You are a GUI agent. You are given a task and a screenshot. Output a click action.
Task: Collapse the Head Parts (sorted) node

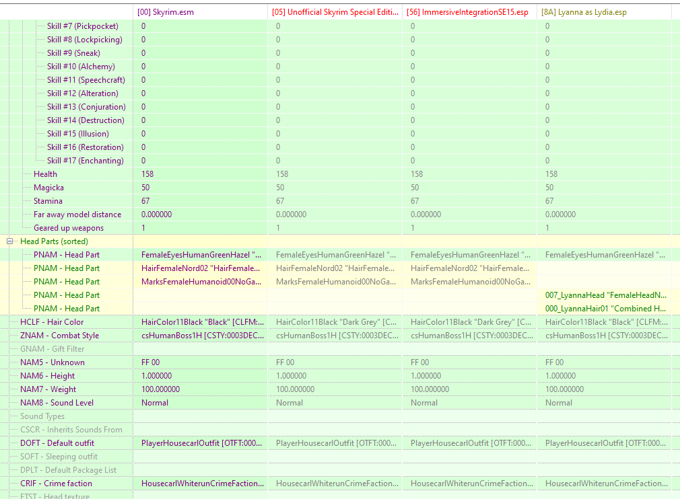point(9,241)
